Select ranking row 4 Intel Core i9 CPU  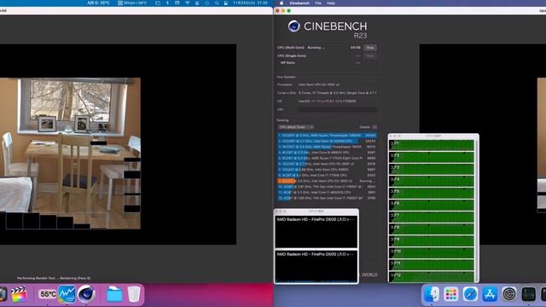point(327,153)
